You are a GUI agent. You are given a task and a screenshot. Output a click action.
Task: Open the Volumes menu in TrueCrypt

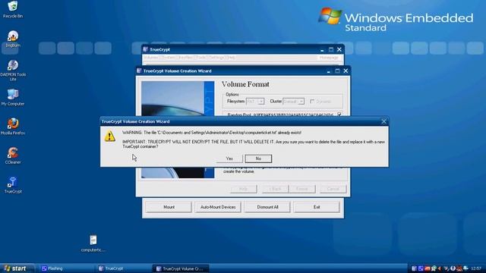coord(151,58)
